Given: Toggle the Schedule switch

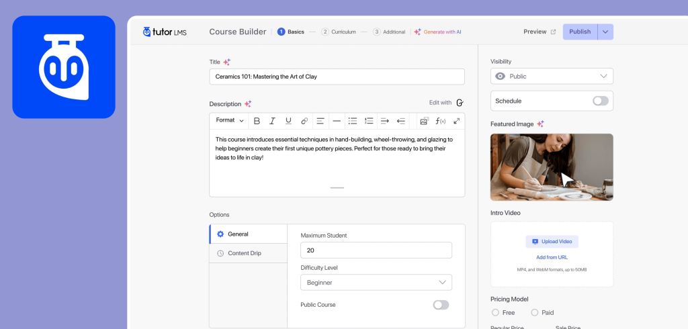Looking at the screenshot, I should click(x=600, y=101).
